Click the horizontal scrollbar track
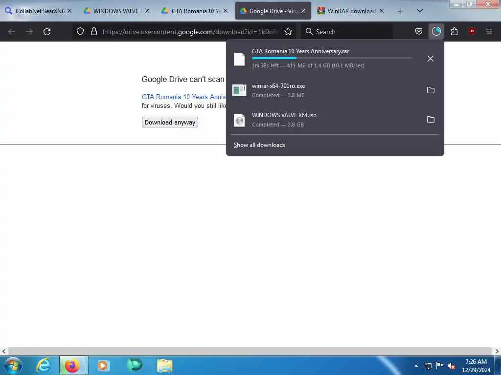The height and width of the screenshot is (375, 501). 250,351
